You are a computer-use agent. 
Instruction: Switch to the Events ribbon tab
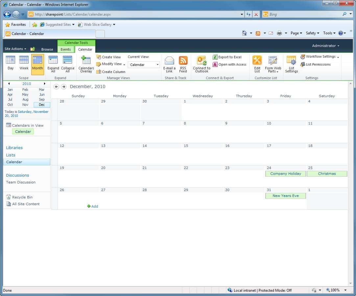pyautogui.click(x=66, y=49)
